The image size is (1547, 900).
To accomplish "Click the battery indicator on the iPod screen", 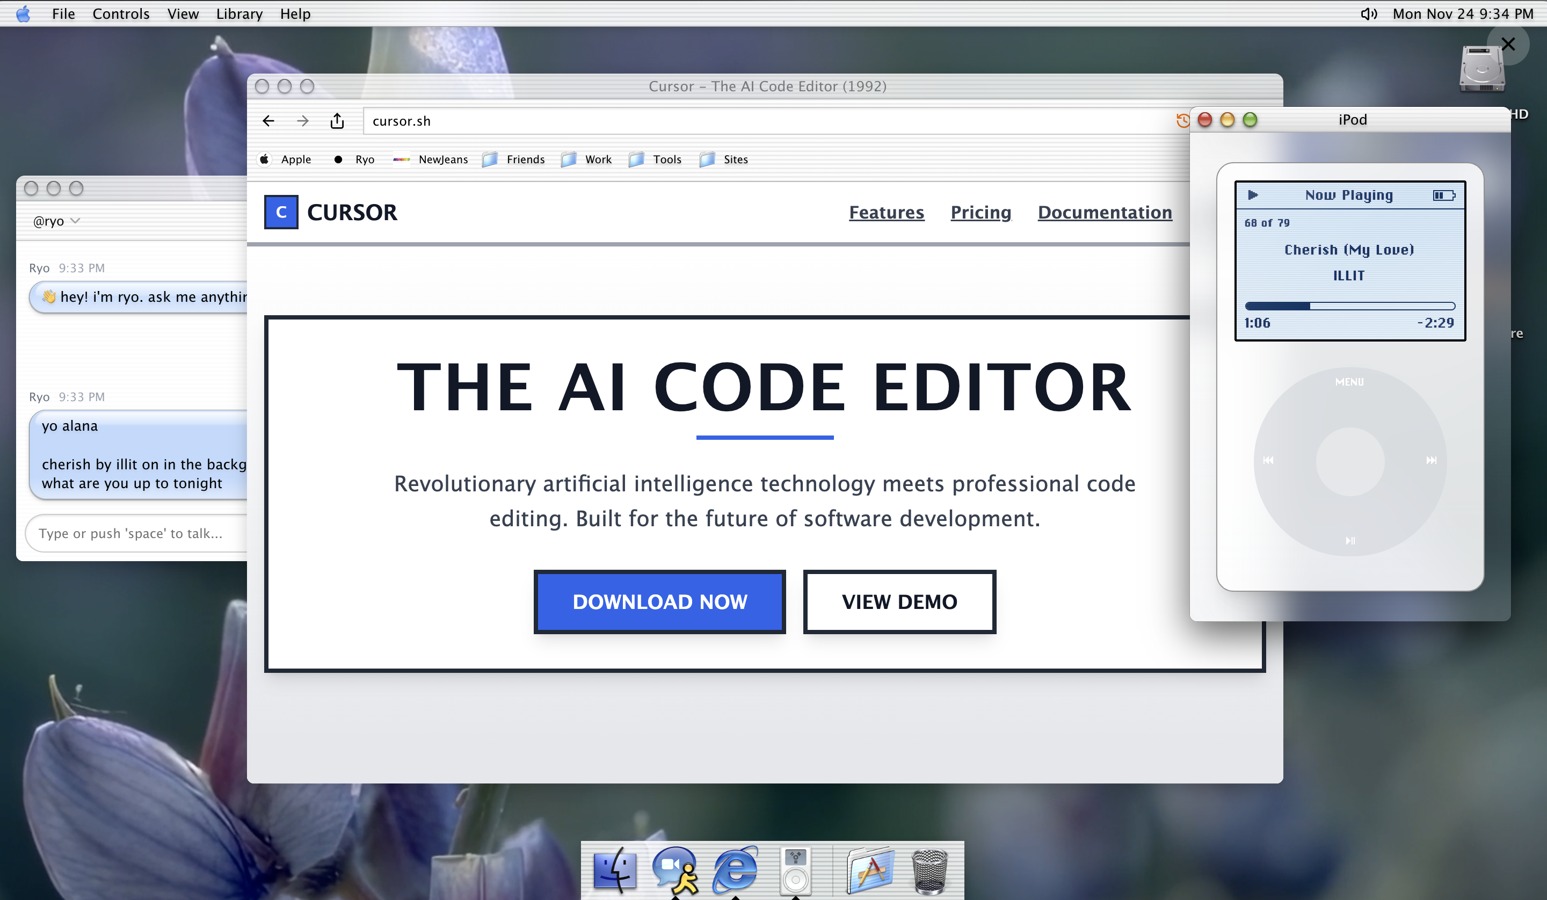I will click(x=1444, y=195).
